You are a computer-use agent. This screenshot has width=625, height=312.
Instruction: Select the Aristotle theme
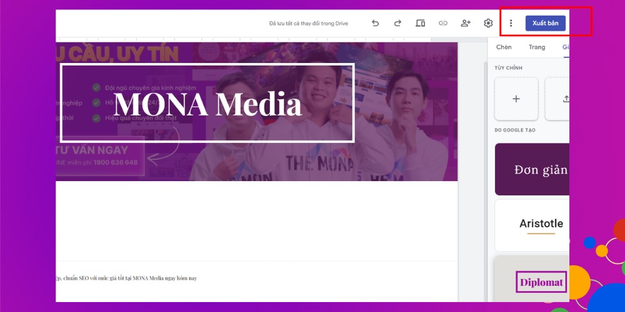(x=532, y=225)
